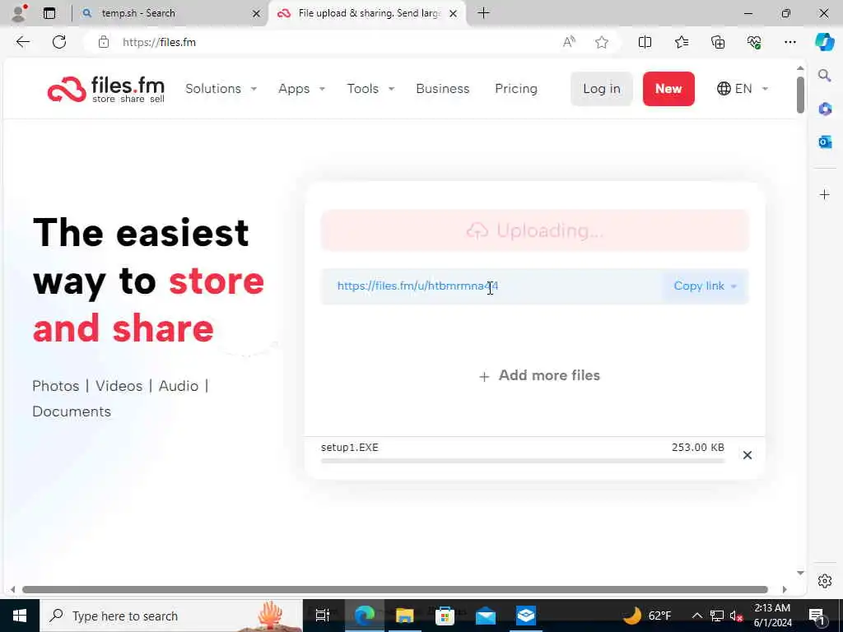
Task: Open Read aloud icon in address bar
Action: click(569, 42)
